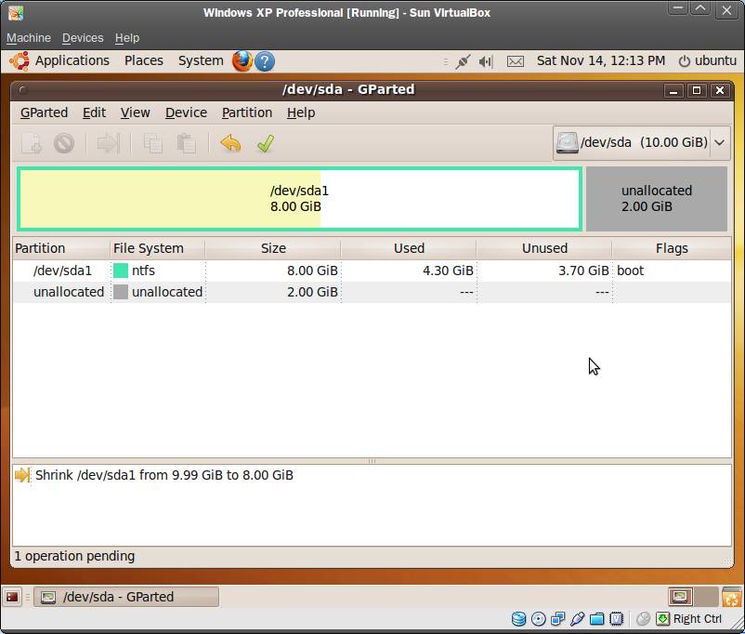This screenshot has width=745, height=634.
Task: Click the VirtualBox shared folders status icon
Action: point(596,619)
